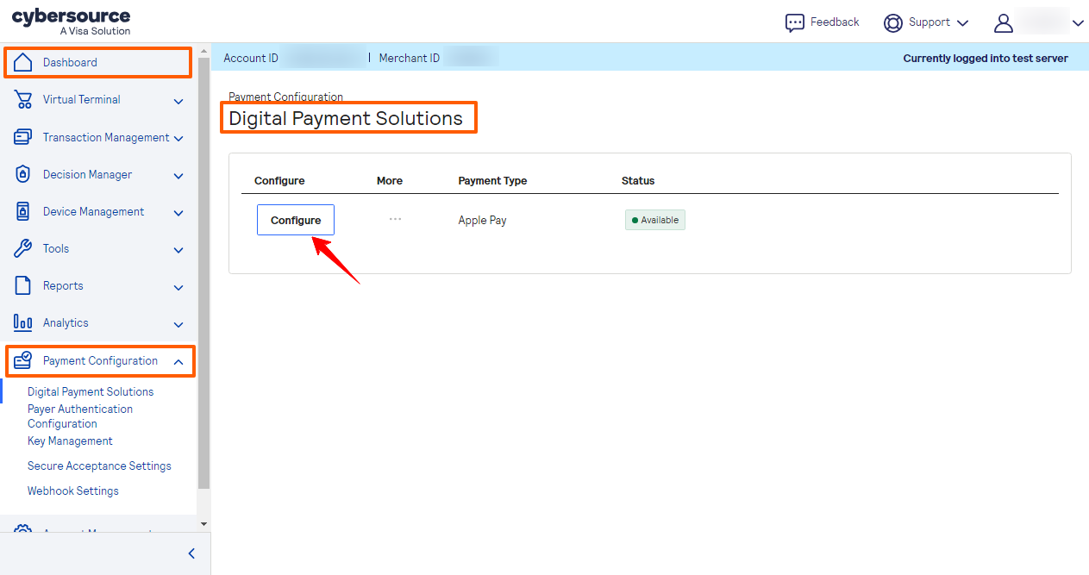The width and height of the screenshot is (1089, 575).
Task: Open the Dashboard using its home icon
Action: tap(23, 62)
